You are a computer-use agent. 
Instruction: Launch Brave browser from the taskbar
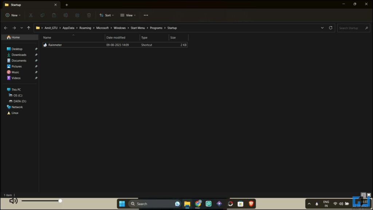pos(251,204)
